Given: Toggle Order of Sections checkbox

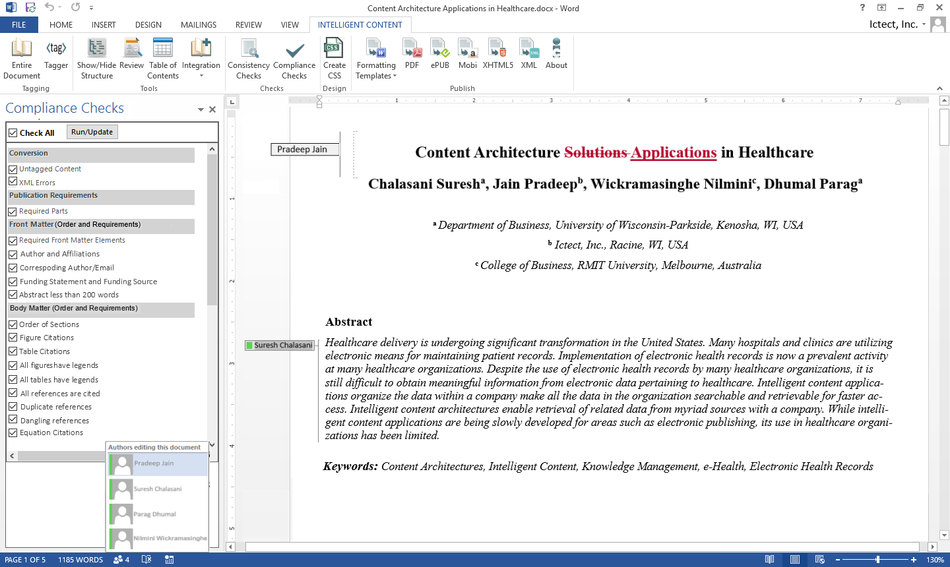Looking at the screenshot, I should 13,324.
